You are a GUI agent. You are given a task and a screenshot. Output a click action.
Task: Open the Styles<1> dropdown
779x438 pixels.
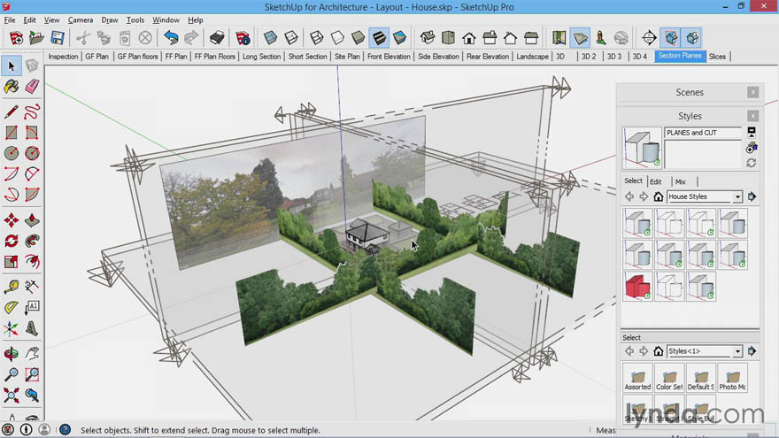click(737, 351)
